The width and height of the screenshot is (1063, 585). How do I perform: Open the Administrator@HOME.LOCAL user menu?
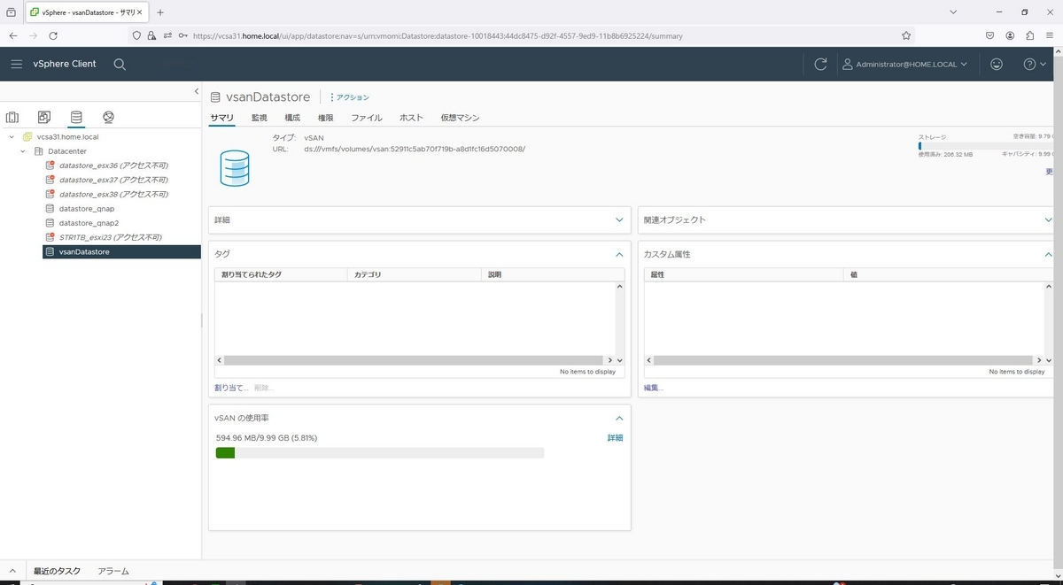coord(904,64)
